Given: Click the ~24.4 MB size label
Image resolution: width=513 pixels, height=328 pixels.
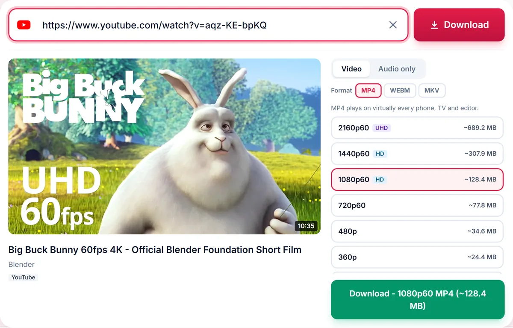Looking at the screenshot, I should click(482, 257).
